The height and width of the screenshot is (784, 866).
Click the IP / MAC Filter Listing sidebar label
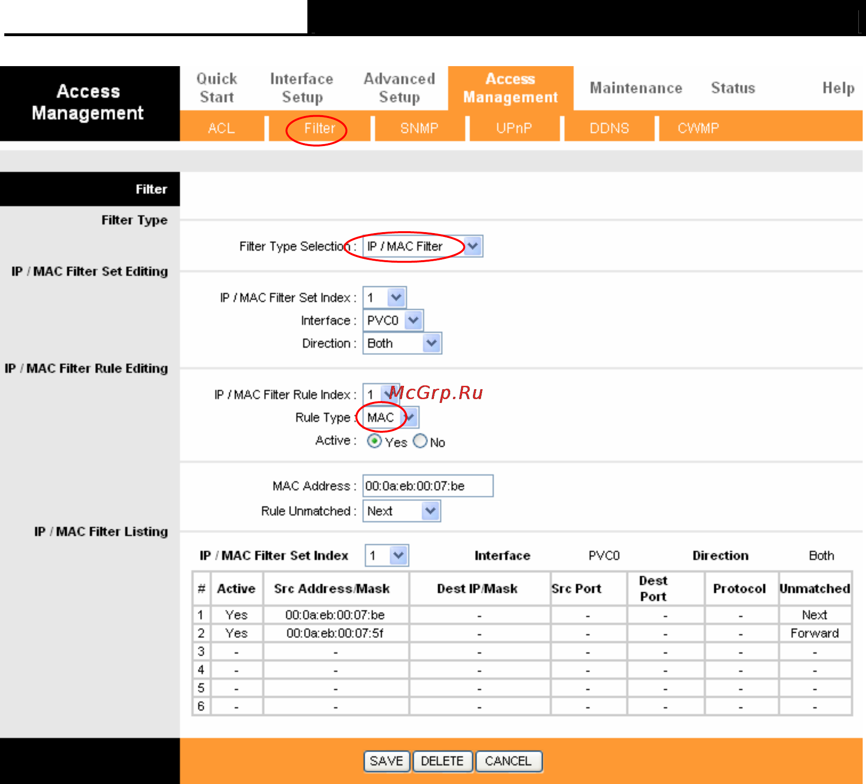pyautogui.click(x=101, y=531)
